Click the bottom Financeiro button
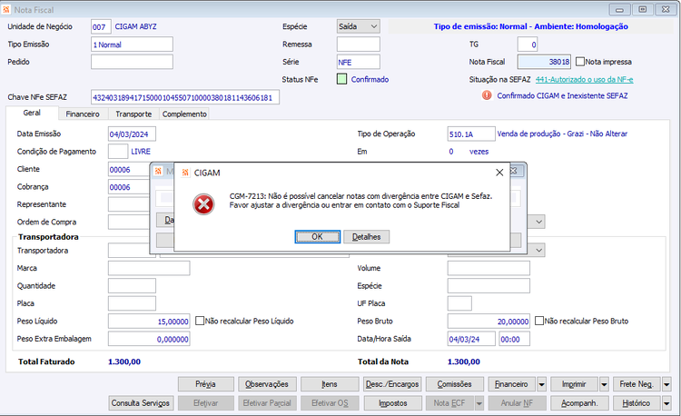Viewport: 681px width, 416px height. (512, 384)
